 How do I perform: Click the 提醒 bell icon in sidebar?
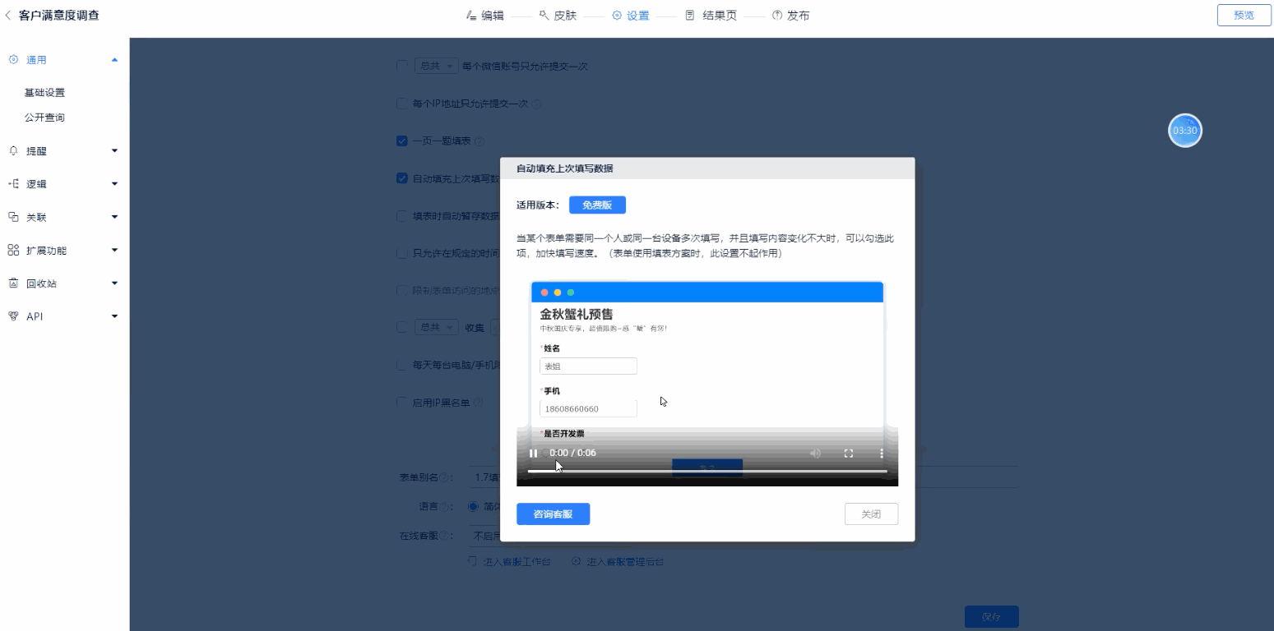click(x=13, y=151)
